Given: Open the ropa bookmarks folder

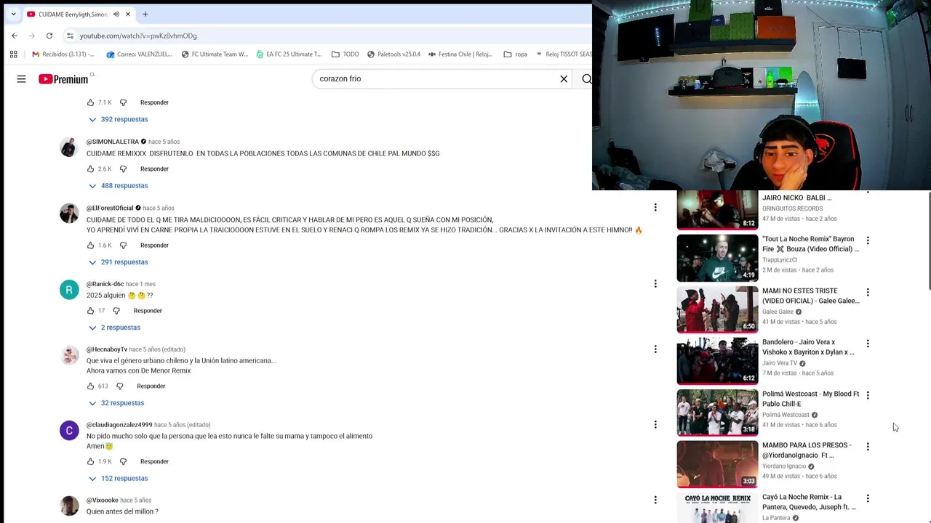Looking at the screenshot, I should [515, 54].
